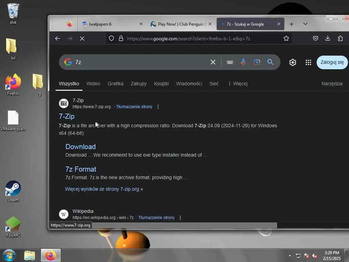Show hidden system tray icons

click(290, 256)
